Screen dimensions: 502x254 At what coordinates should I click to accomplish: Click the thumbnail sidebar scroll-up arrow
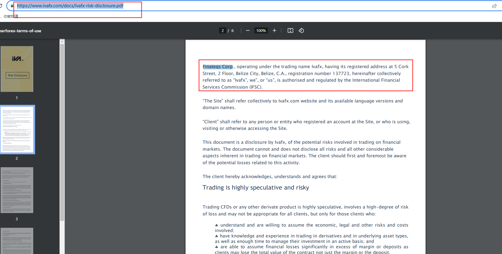(x=62, y=42)
